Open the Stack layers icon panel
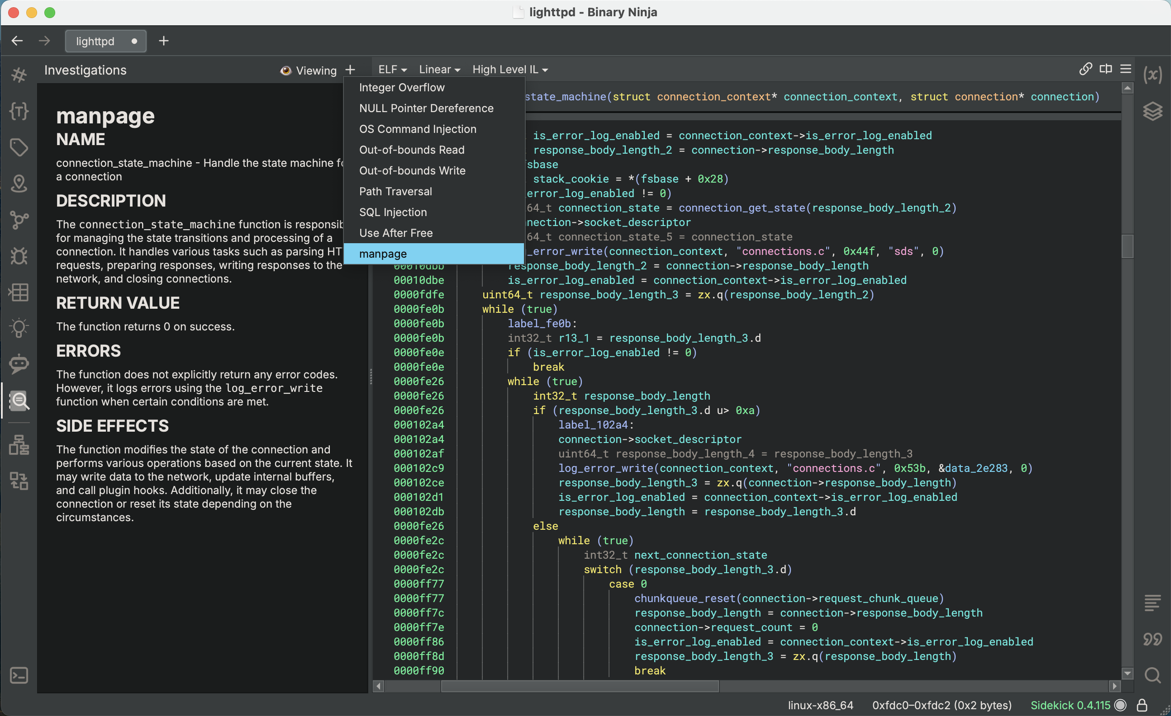Screen dimensions: 1171x716 (x=1152, y=111)
